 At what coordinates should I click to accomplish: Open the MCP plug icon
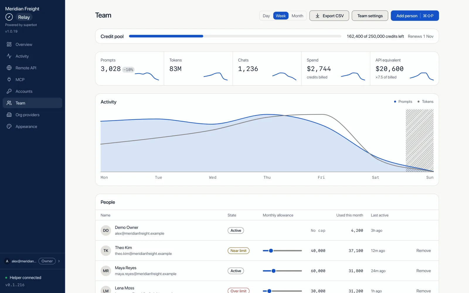9,79
